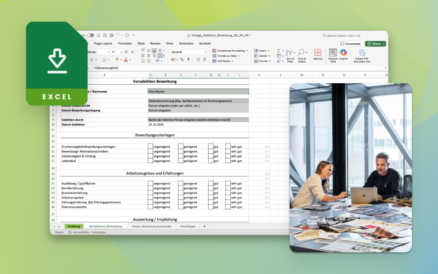
Task: Check 'gut' box for Vollständigkeit & Umfang
Action: (x=211, y=156)
